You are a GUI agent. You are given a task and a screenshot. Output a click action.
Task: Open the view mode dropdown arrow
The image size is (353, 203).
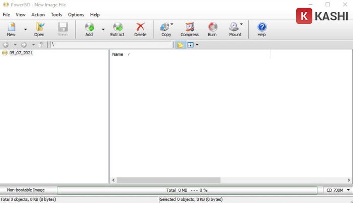pos(197,45)
